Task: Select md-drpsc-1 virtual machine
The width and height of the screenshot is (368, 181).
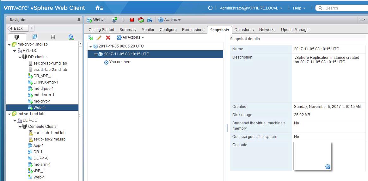Action: (x=43, y=89)
